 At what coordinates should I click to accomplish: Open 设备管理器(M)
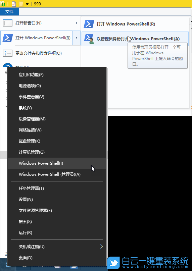(57, 119)
